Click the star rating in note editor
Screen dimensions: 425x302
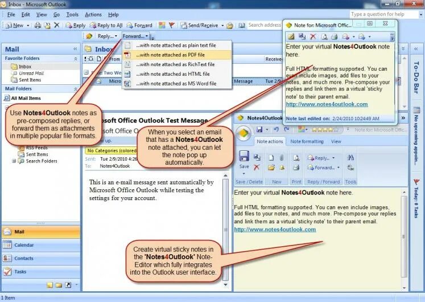(x=325, y=130)
